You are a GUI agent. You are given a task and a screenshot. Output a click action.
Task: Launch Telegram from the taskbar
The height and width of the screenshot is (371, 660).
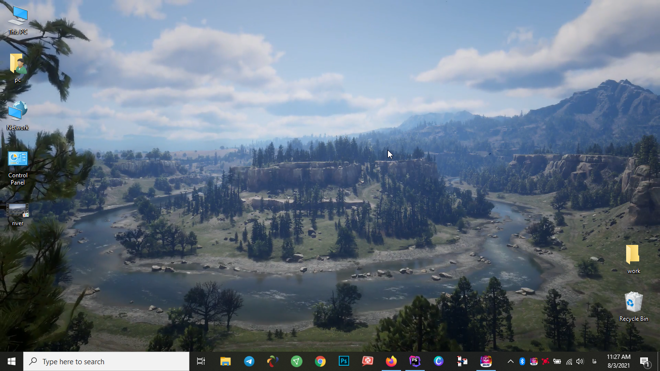(249, 361)
